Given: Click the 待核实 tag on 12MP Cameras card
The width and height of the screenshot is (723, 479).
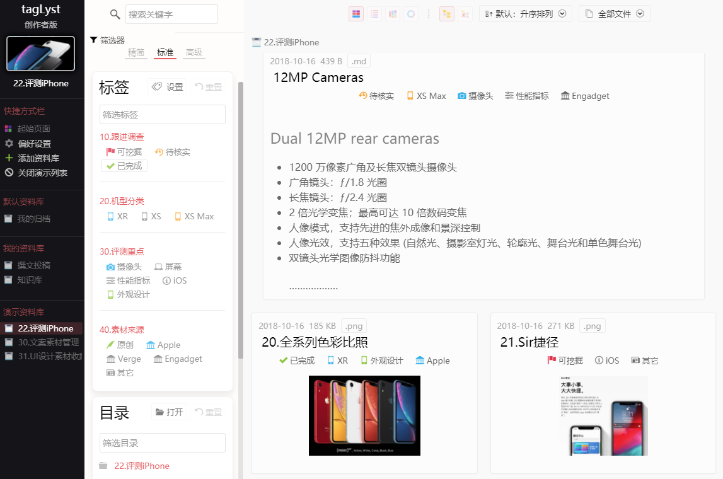Looking at the screenshot, I should coord(376,96).
